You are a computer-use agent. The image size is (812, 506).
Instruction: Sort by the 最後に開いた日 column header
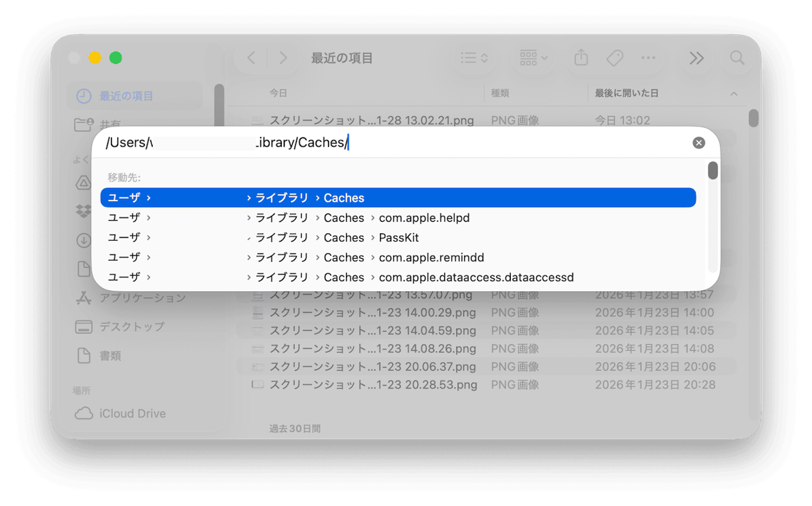pos(625,93)
